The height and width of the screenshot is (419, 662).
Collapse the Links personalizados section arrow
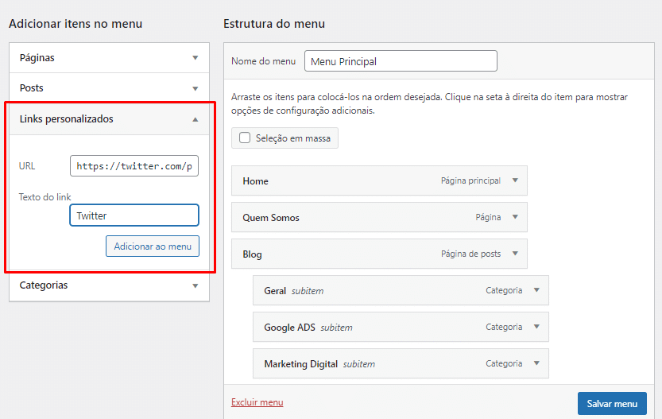tap(195, 119)
